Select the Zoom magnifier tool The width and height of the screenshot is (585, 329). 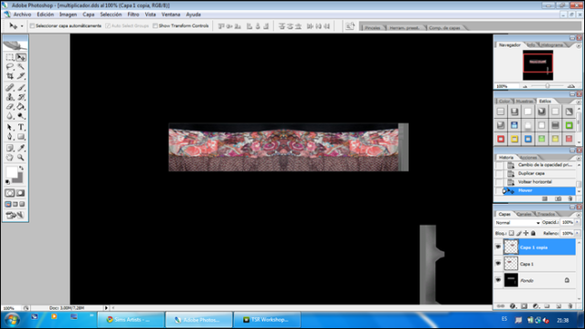21,157
